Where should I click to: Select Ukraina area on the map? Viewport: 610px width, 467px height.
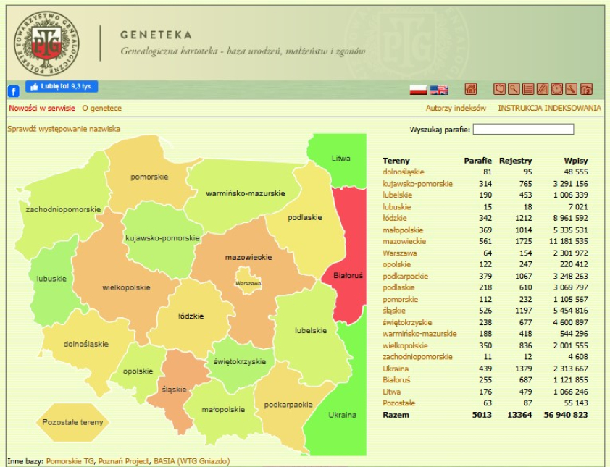[343, 415]
